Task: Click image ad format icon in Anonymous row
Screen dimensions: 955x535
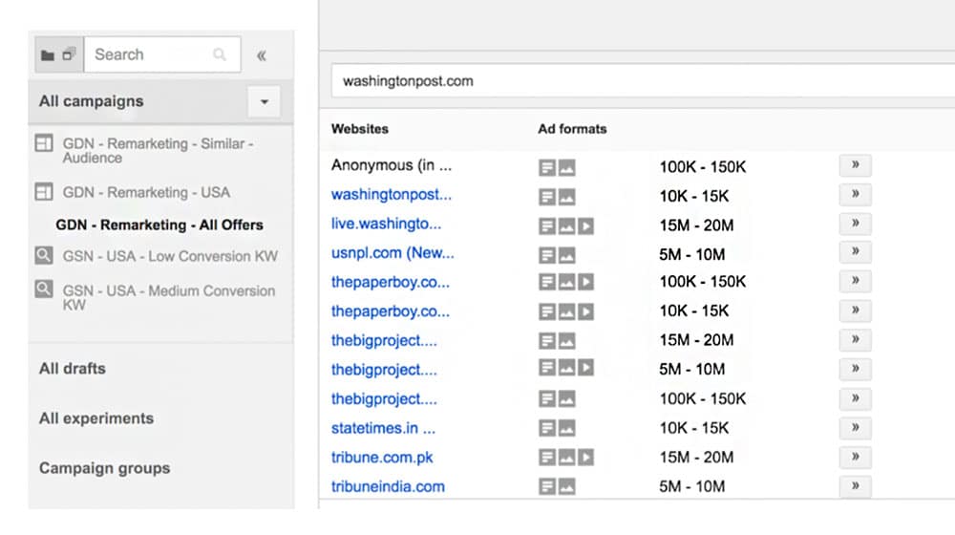Action: pos(567,167)
